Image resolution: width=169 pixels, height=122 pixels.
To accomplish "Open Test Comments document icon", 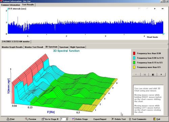I will point(130,119).
